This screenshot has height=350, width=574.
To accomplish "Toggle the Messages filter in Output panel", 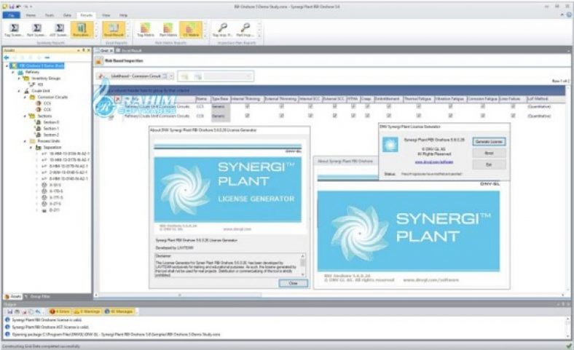I will 119,311.
